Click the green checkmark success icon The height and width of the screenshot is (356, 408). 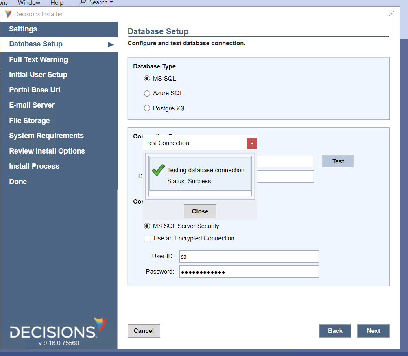[x=158, y=170]
